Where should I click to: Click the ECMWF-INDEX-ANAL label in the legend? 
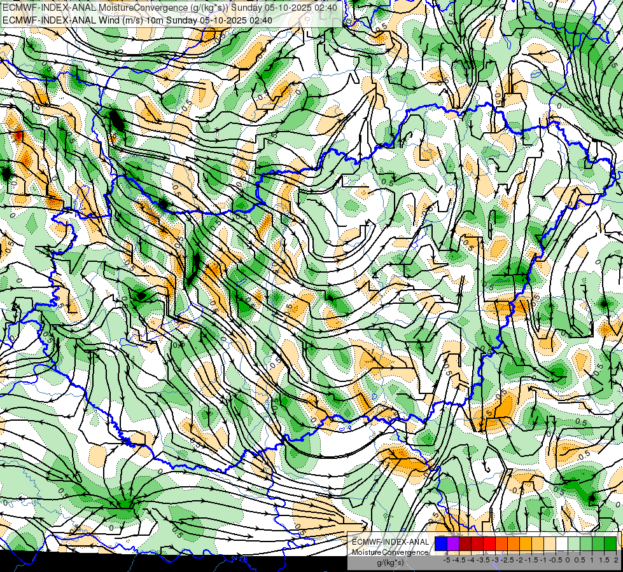390,542
